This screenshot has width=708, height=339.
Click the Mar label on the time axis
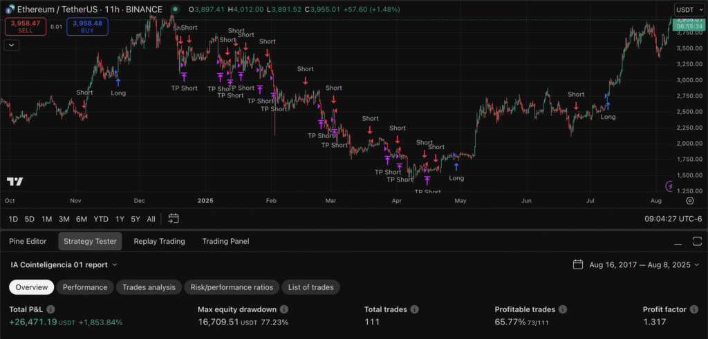click(x=331, y=201)
